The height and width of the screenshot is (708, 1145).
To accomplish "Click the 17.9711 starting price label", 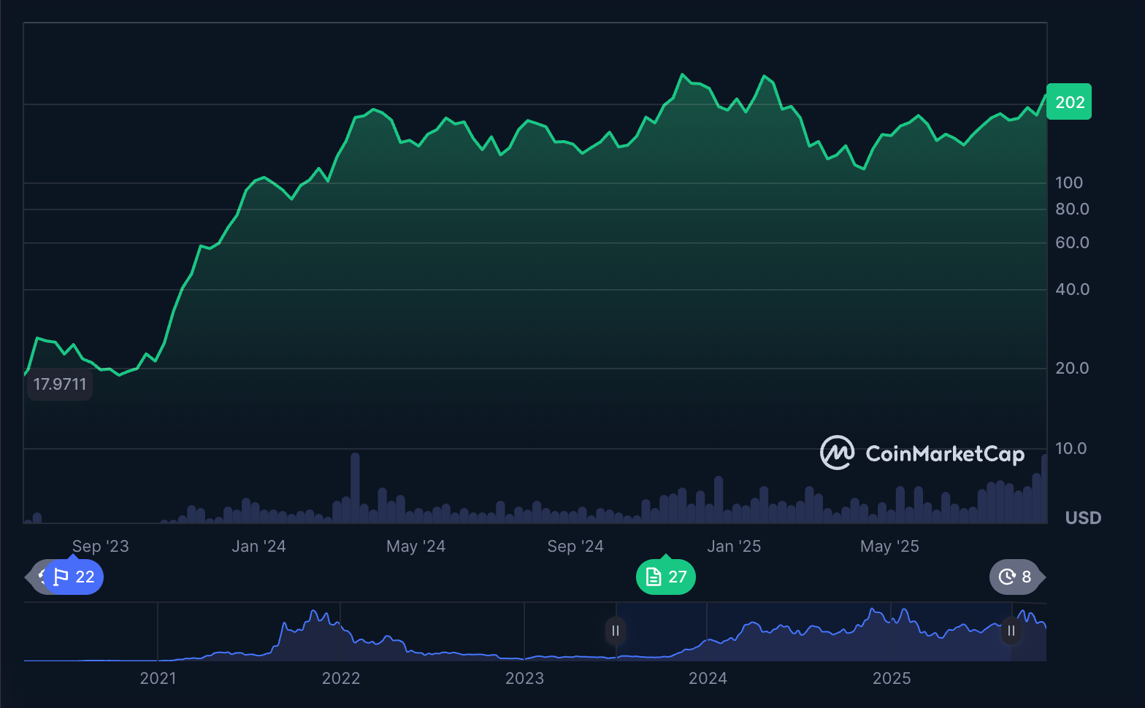I will point(60,385).
